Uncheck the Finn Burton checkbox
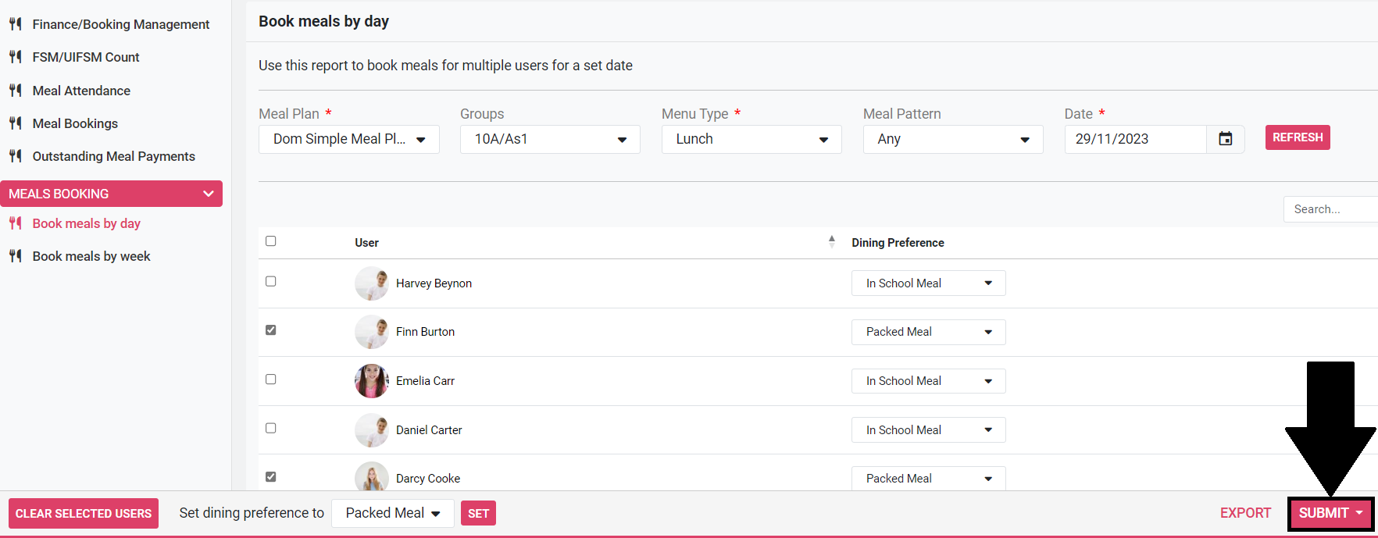 click(x=271, y=330)
